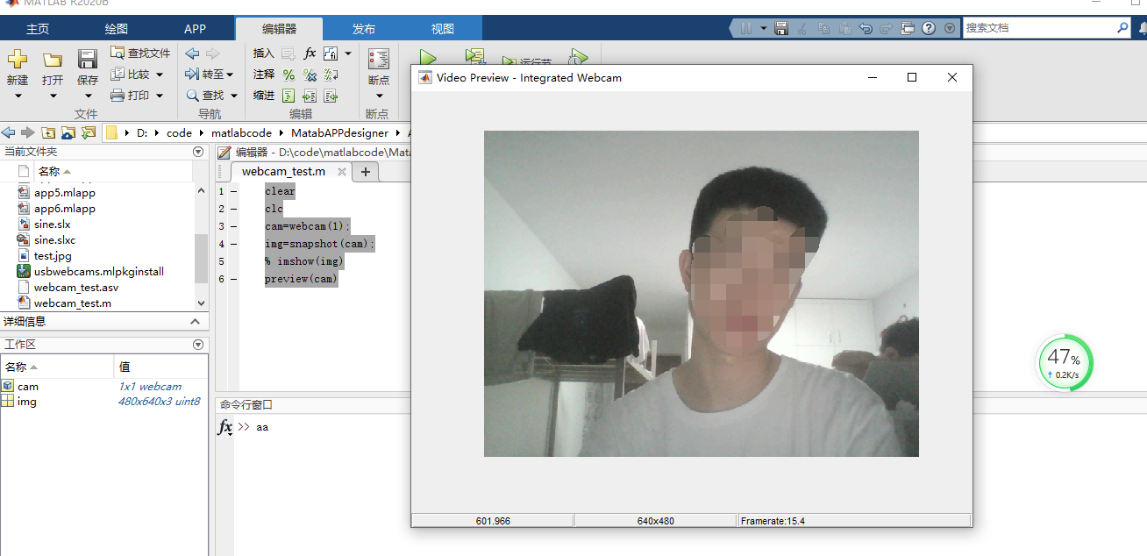Switch to the 发布 tab

(364, 29)
